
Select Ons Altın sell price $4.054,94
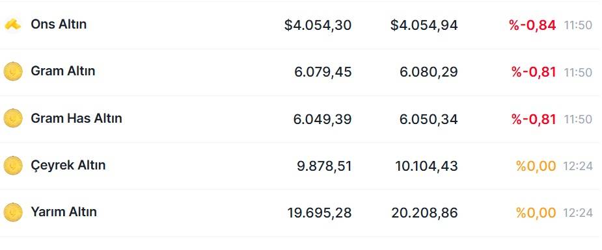click(424, 25)
